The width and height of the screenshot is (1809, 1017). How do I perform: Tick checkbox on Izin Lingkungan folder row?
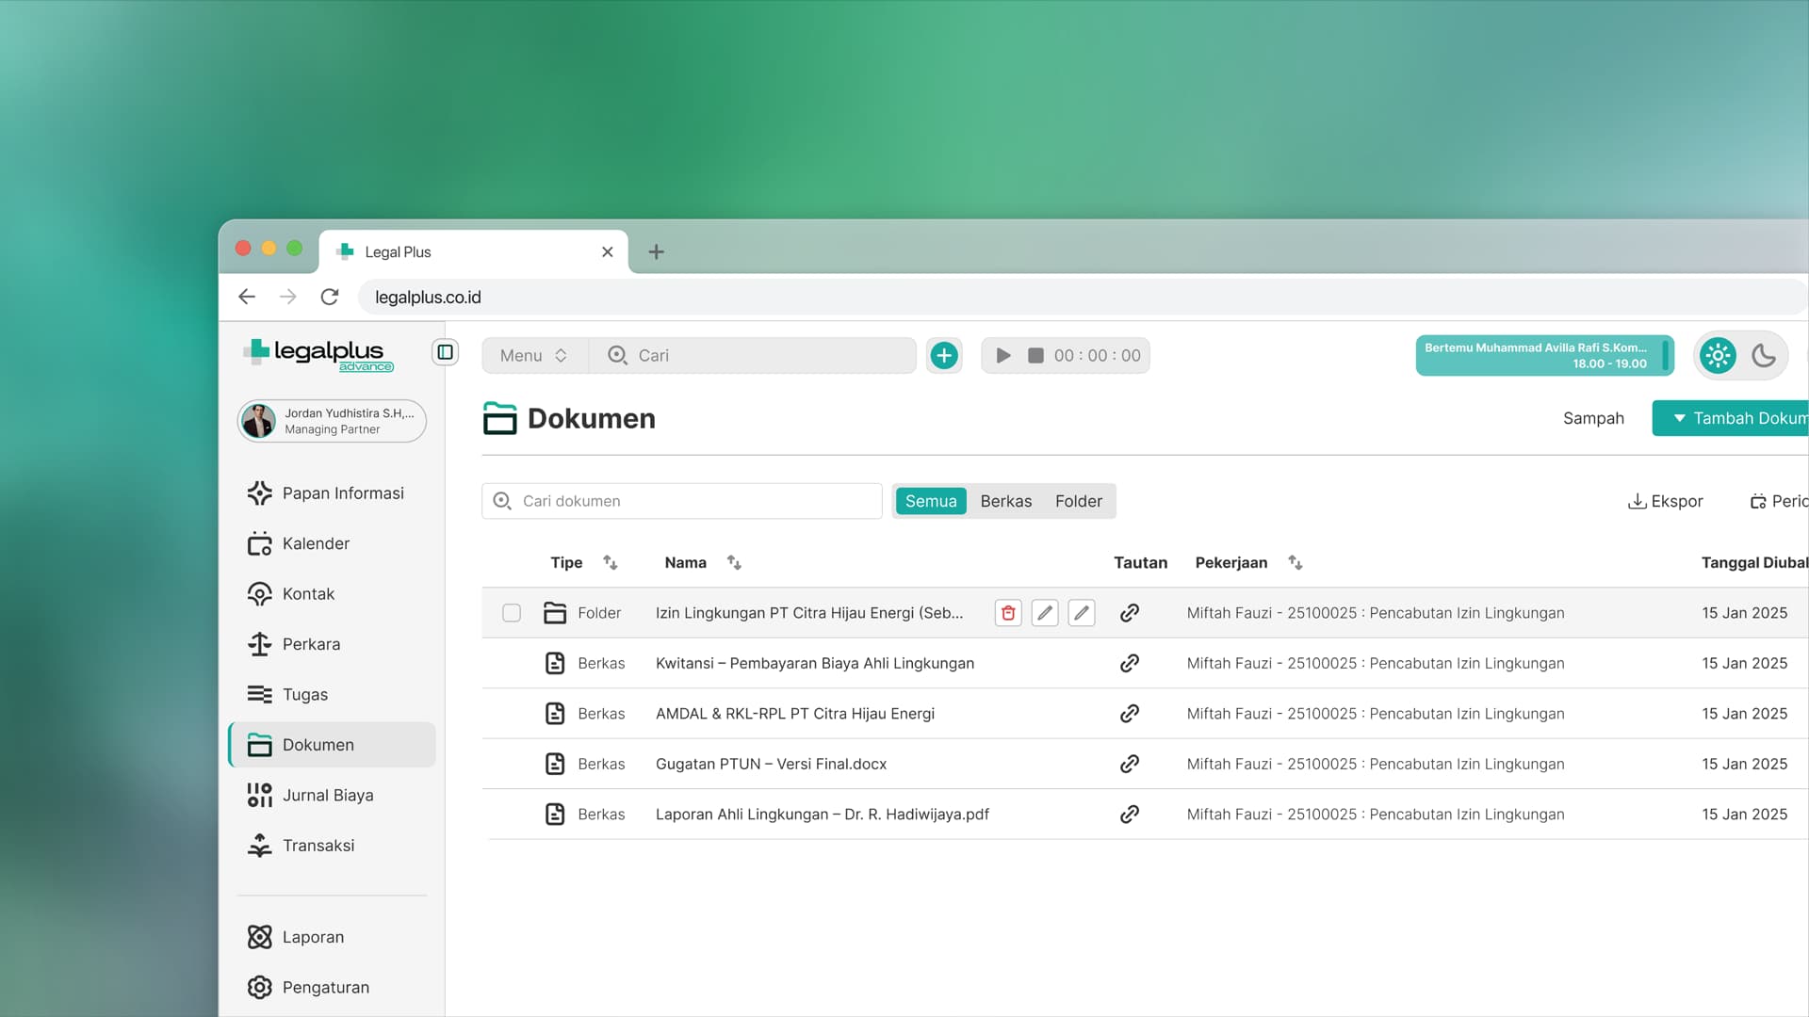[512, 613]
